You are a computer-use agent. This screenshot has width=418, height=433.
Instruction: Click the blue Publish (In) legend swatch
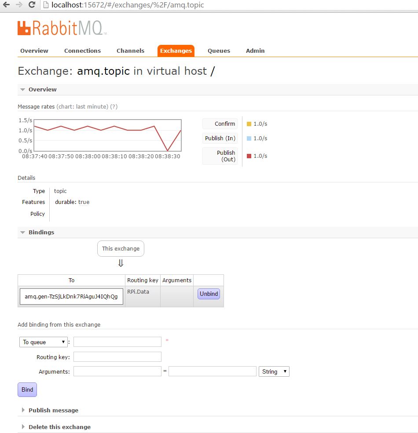(249, 138)
